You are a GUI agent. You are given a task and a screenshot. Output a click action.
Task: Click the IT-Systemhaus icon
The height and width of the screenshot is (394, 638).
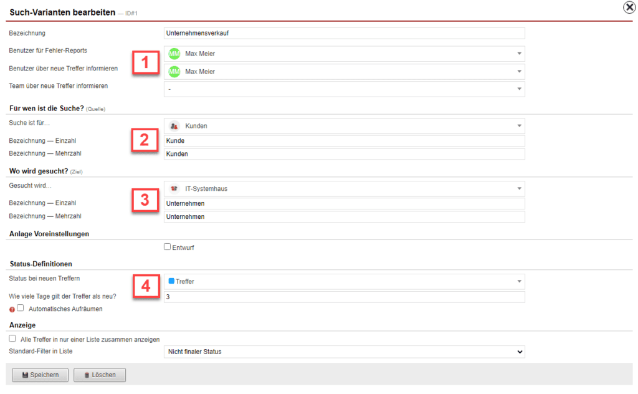click(174, 188)
